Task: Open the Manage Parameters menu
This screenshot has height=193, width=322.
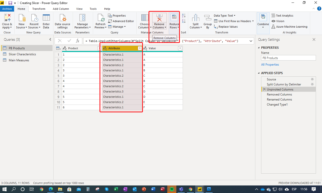Action: click(x=83, y=21)
